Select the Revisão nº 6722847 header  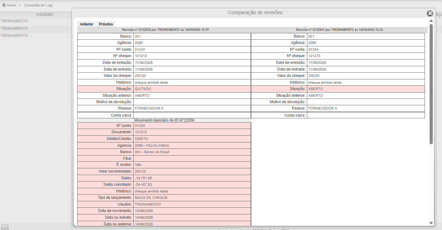point(340,30)
